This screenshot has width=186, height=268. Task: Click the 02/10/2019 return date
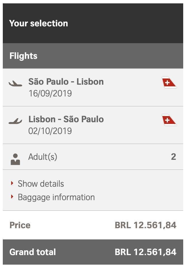(50, 131)
